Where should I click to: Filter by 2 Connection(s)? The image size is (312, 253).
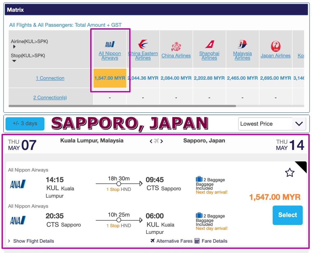click(50, 98)
